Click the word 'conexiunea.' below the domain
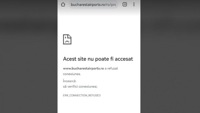This screenshot has height=113, width=200. point(72,74)
